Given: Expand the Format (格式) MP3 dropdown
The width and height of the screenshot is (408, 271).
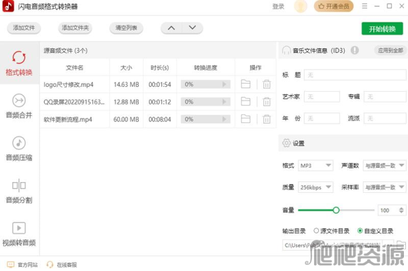Looking at the screenshot, I should point(316,166).
